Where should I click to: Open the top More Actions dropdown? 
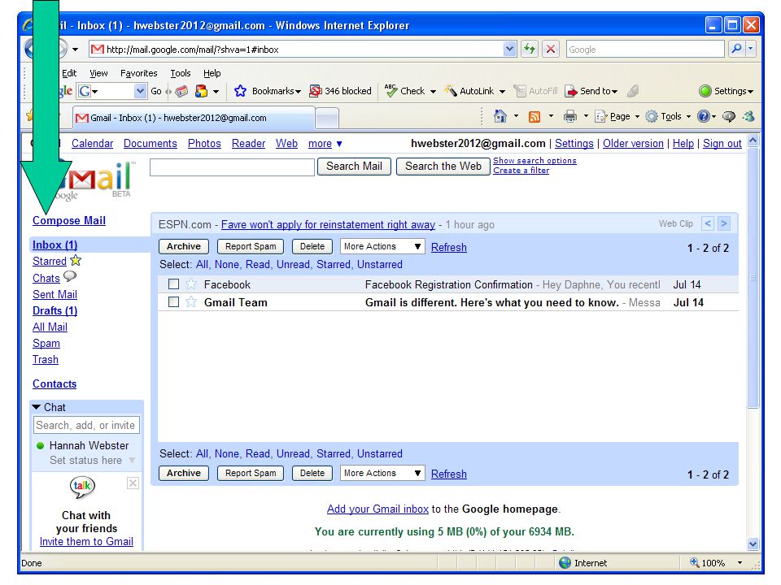pyautogui.click(x=382, y=246)
